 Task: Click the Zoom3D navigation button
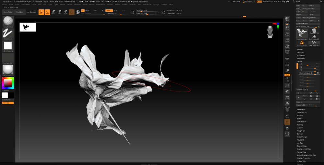pos(287,98)
